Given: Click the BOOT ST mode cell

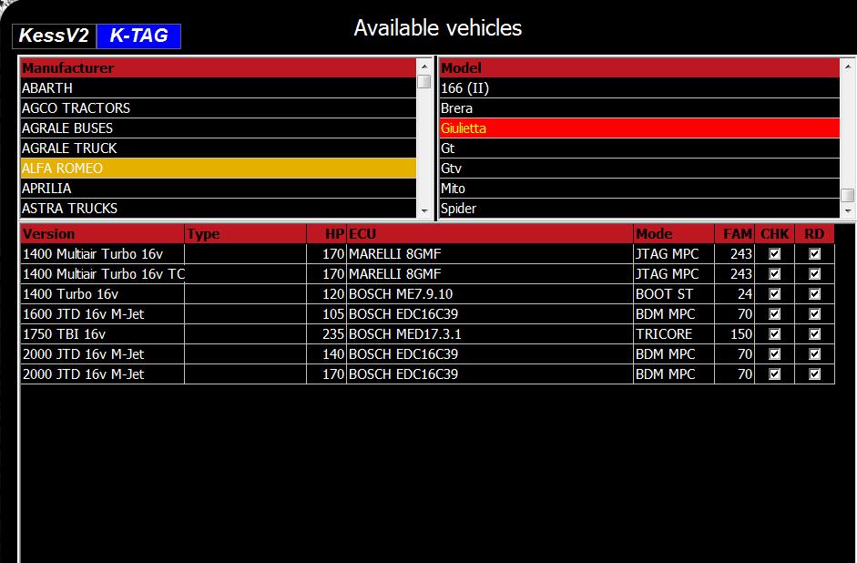Looking at the screenshot, I should point(674,294).
